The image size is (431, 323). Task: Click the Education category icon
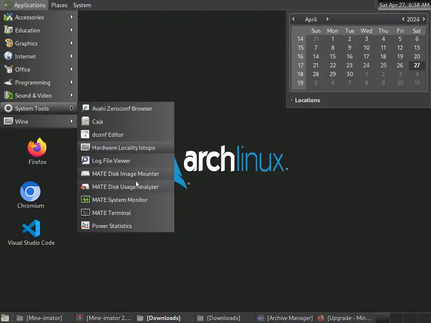[8, 30]
